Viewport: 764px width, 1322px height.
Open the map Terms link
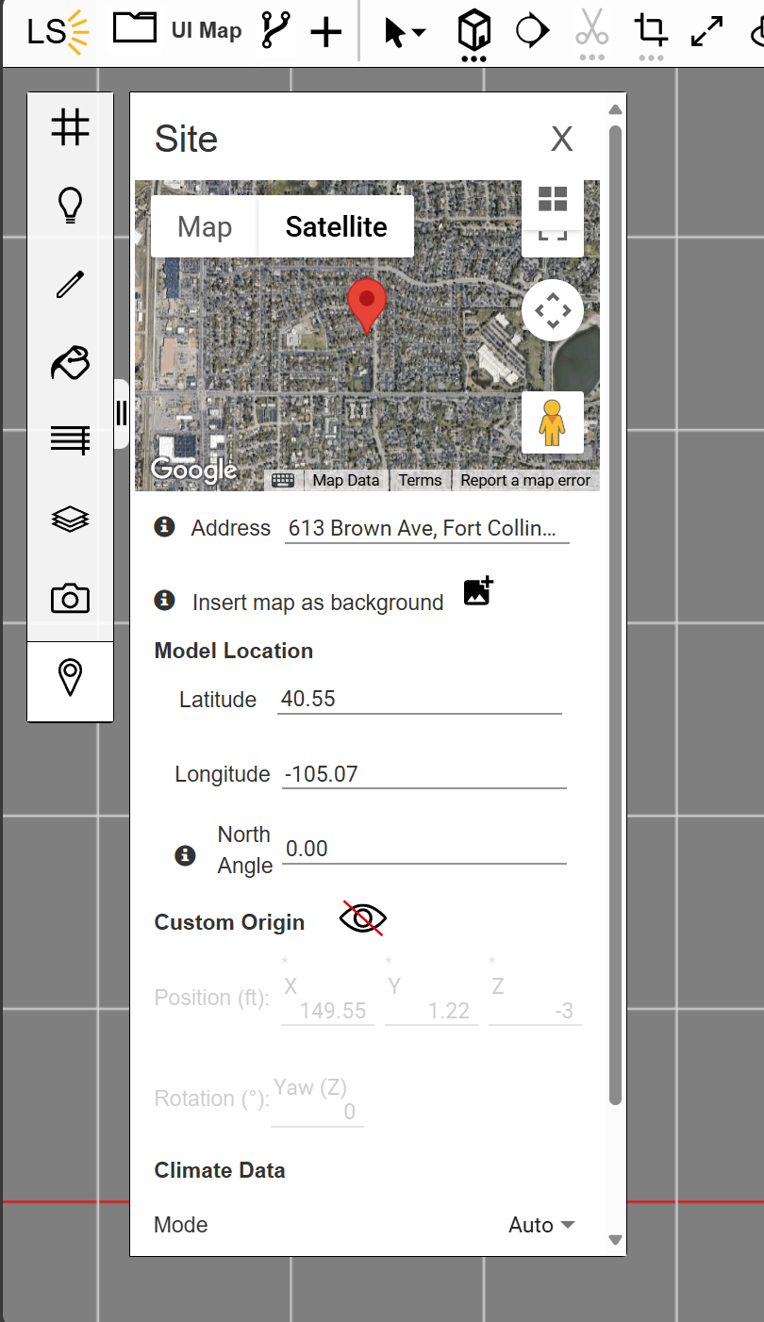420,480
